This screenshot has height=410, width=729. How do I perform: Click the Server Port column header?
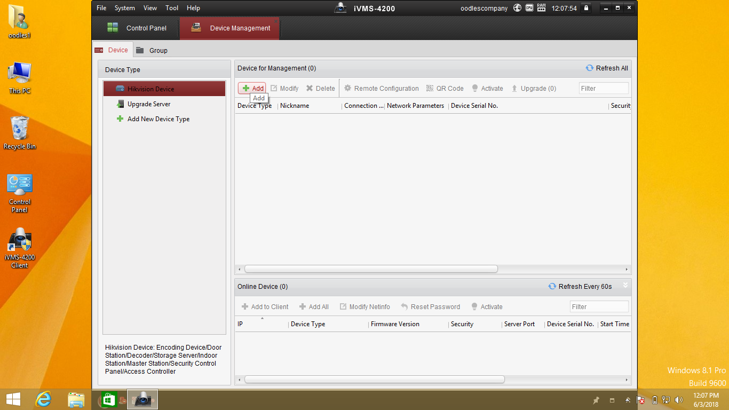[519, 324]
